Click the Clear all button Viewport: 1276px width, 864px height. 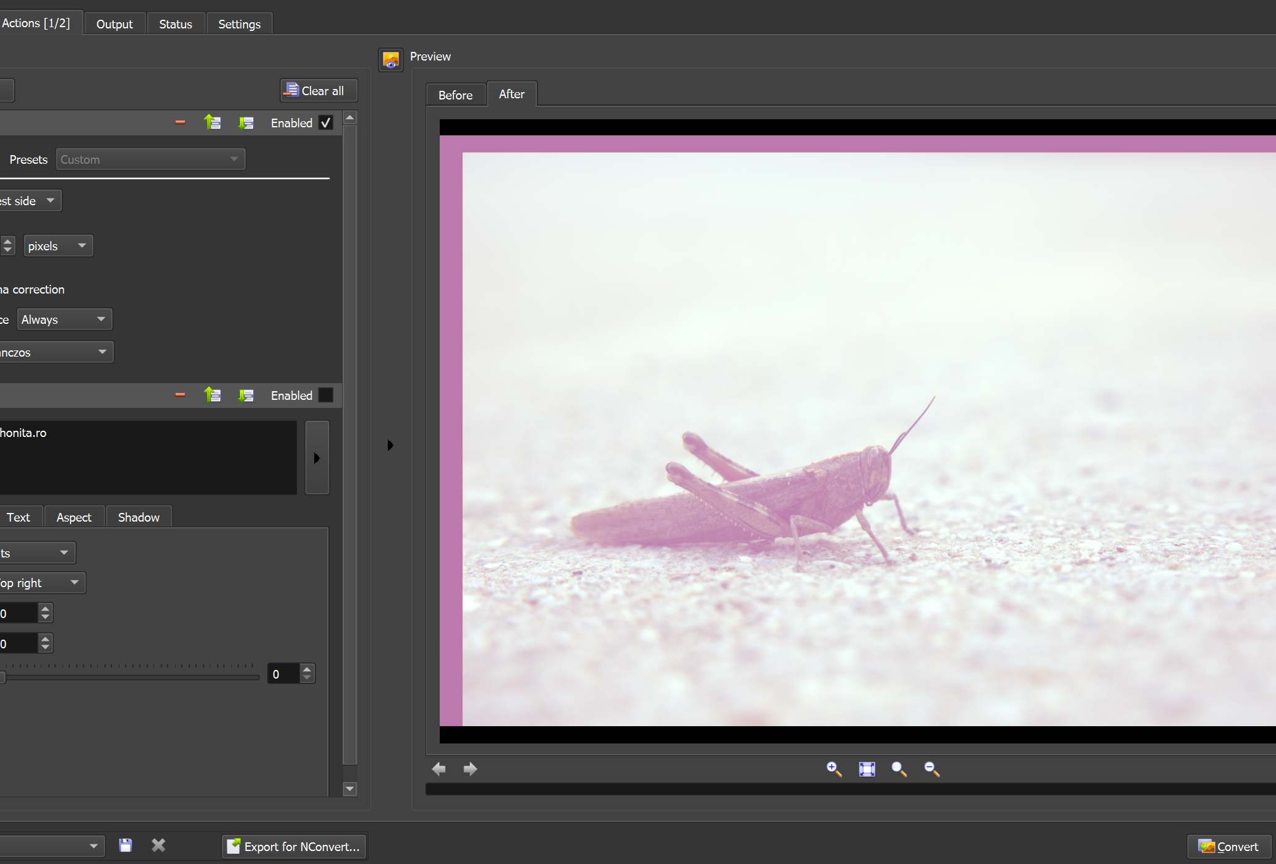coord(318,91)
